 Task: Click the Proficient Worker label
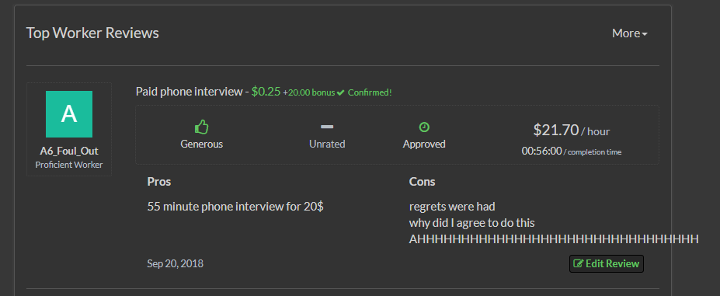click(69, 165)
